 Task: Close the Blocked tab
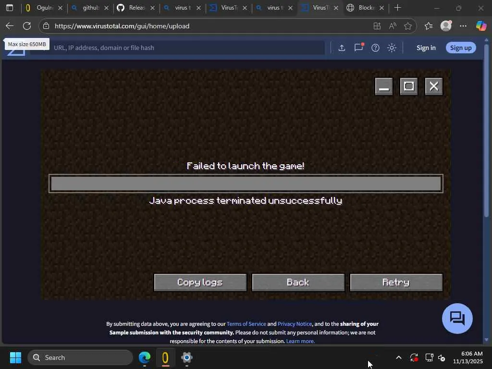[x=382, y=8]
